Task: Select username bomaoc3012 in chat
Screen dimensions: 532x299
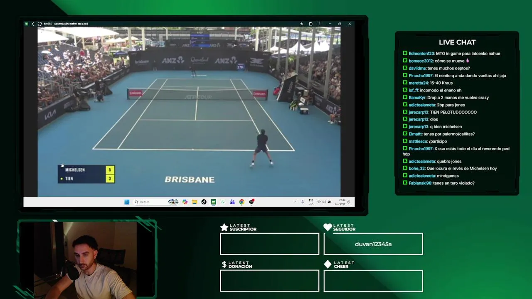Action: (x=421, y=61)
